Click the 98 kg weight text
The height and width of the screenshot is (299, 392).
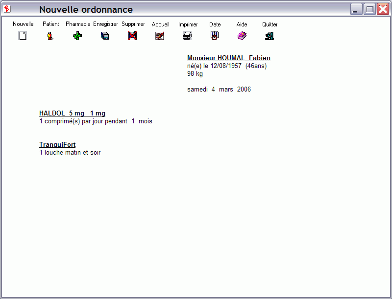(x=195, y=73)
